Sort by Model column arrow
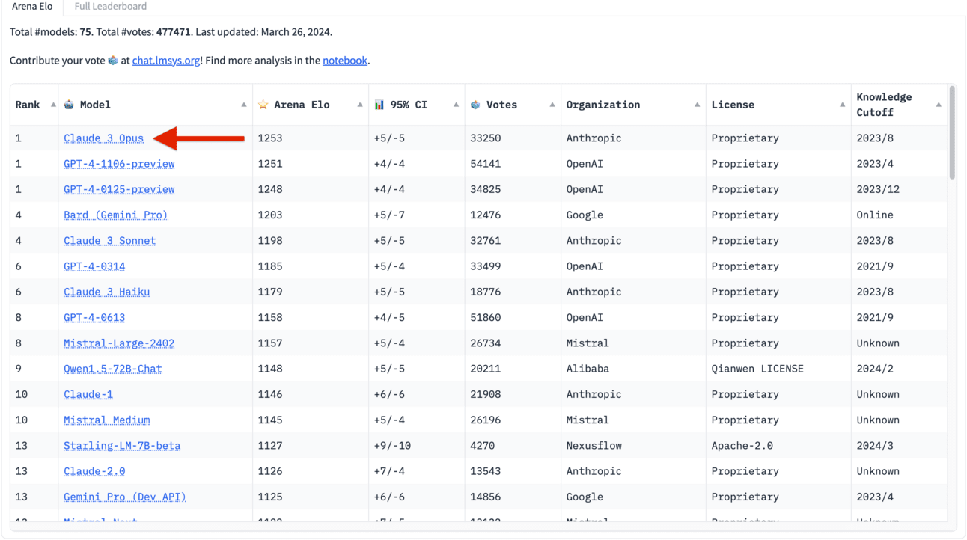This screenshot has width=967, height=540. (x=244, y=105)
